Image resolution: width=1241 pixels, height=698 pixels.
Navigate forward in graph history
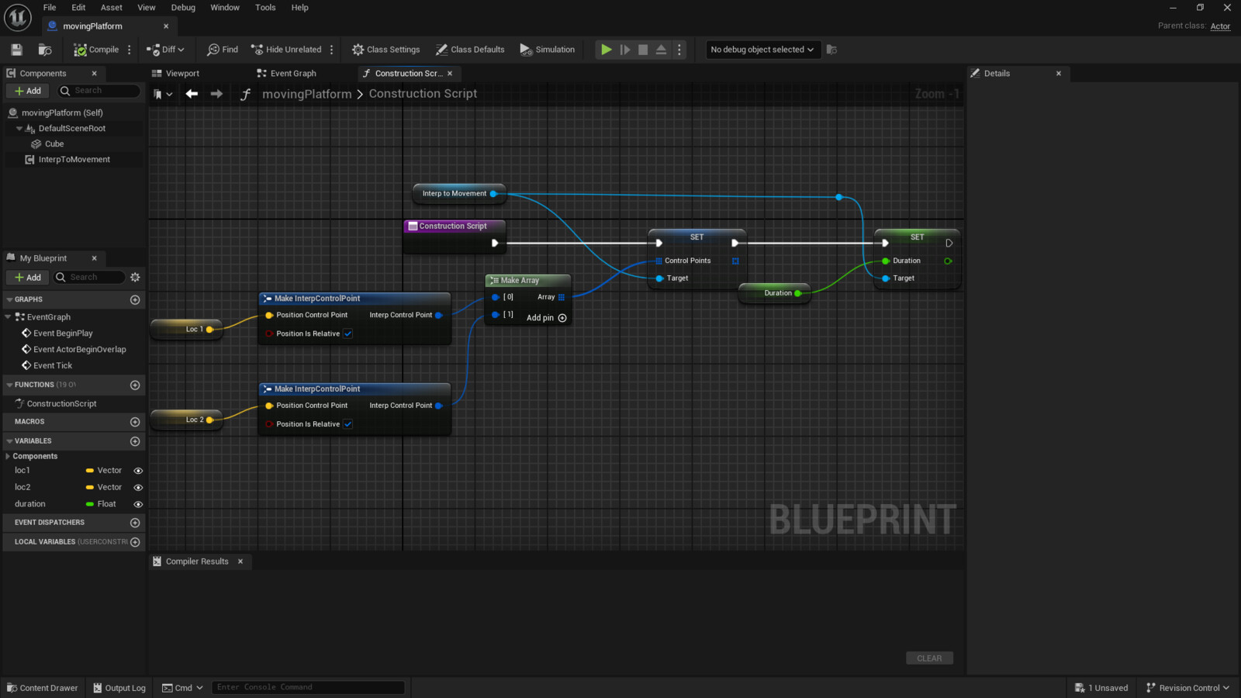(x=216, y=94)
